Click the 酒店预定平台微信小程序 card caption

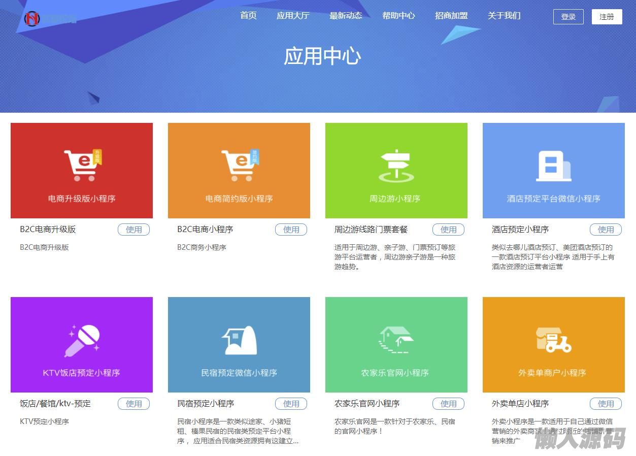coord(554,199)
